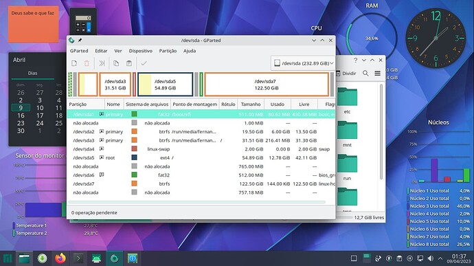Click the resize/move partition toolbar icon
474x266 pixels.
[102, 63]
